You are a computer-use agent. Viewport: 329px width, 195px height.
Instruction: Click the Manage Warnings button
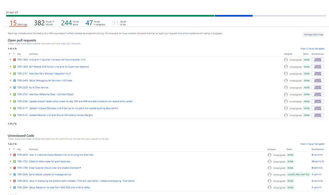pos(313,34)
